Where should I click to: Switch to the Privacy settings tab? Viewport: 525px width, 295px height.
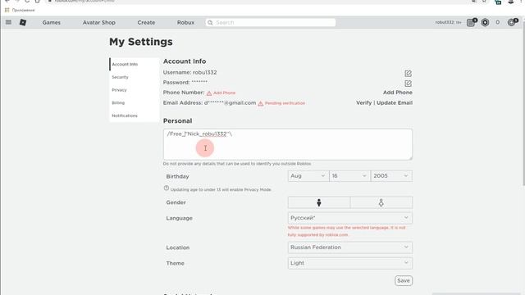point(134,89)
